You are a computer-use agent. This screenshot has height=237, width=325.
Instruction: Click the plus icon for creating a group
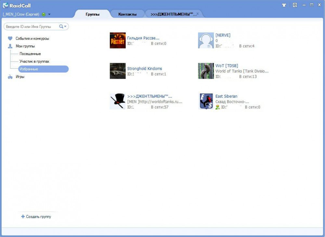(x=23, y=216)
